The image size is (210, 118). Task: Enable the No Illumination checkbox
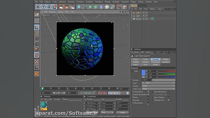pyautogui.click(x=148, y=92)
